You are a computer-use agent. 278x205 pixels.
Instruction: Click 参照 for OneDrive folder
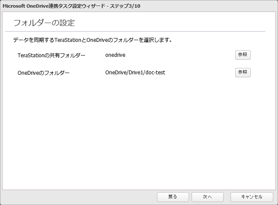243,73
